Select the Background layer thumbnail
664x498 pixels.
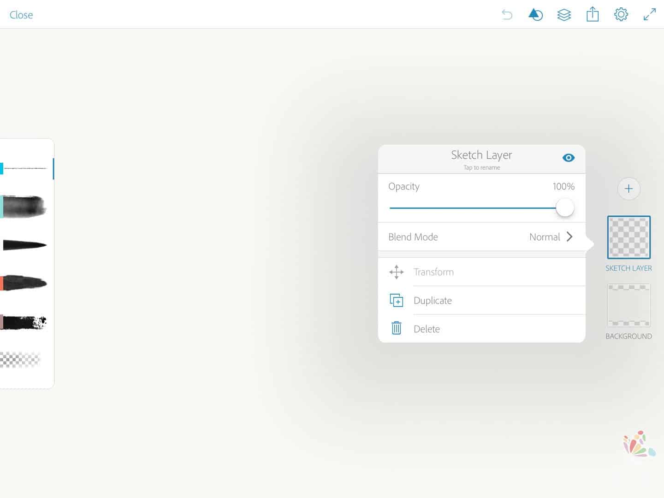[x=628, y=305]
